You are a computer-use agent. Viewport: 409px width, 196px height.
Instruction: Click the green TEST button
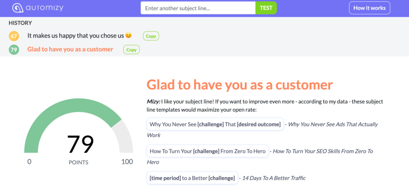pyautogui.click(x=266, y=8)
